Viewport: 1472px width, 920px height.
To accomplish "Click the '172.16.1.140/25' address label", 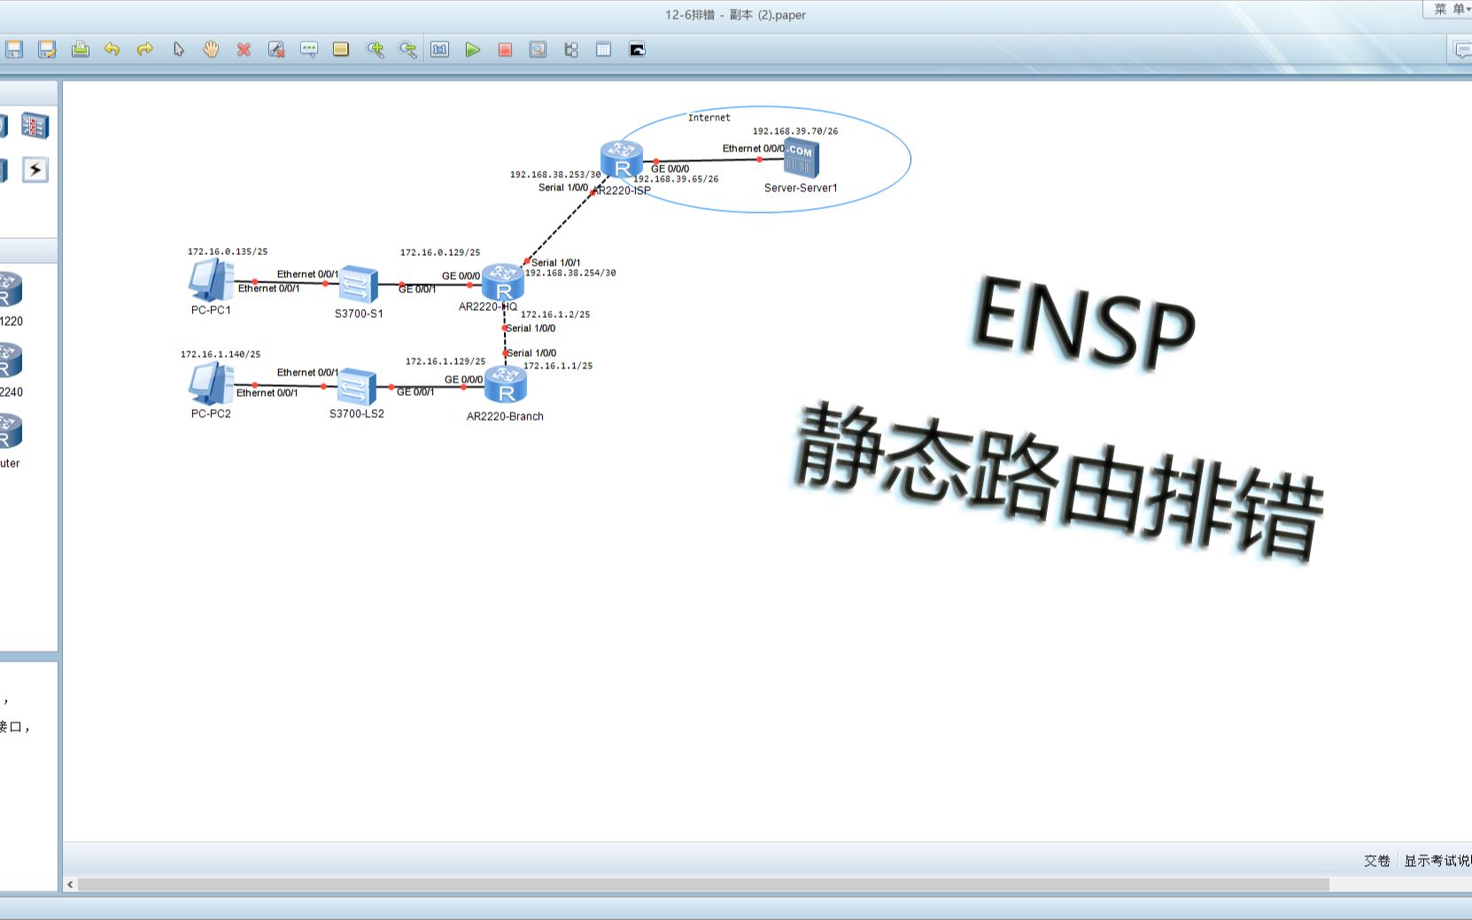I will point(221,354).
